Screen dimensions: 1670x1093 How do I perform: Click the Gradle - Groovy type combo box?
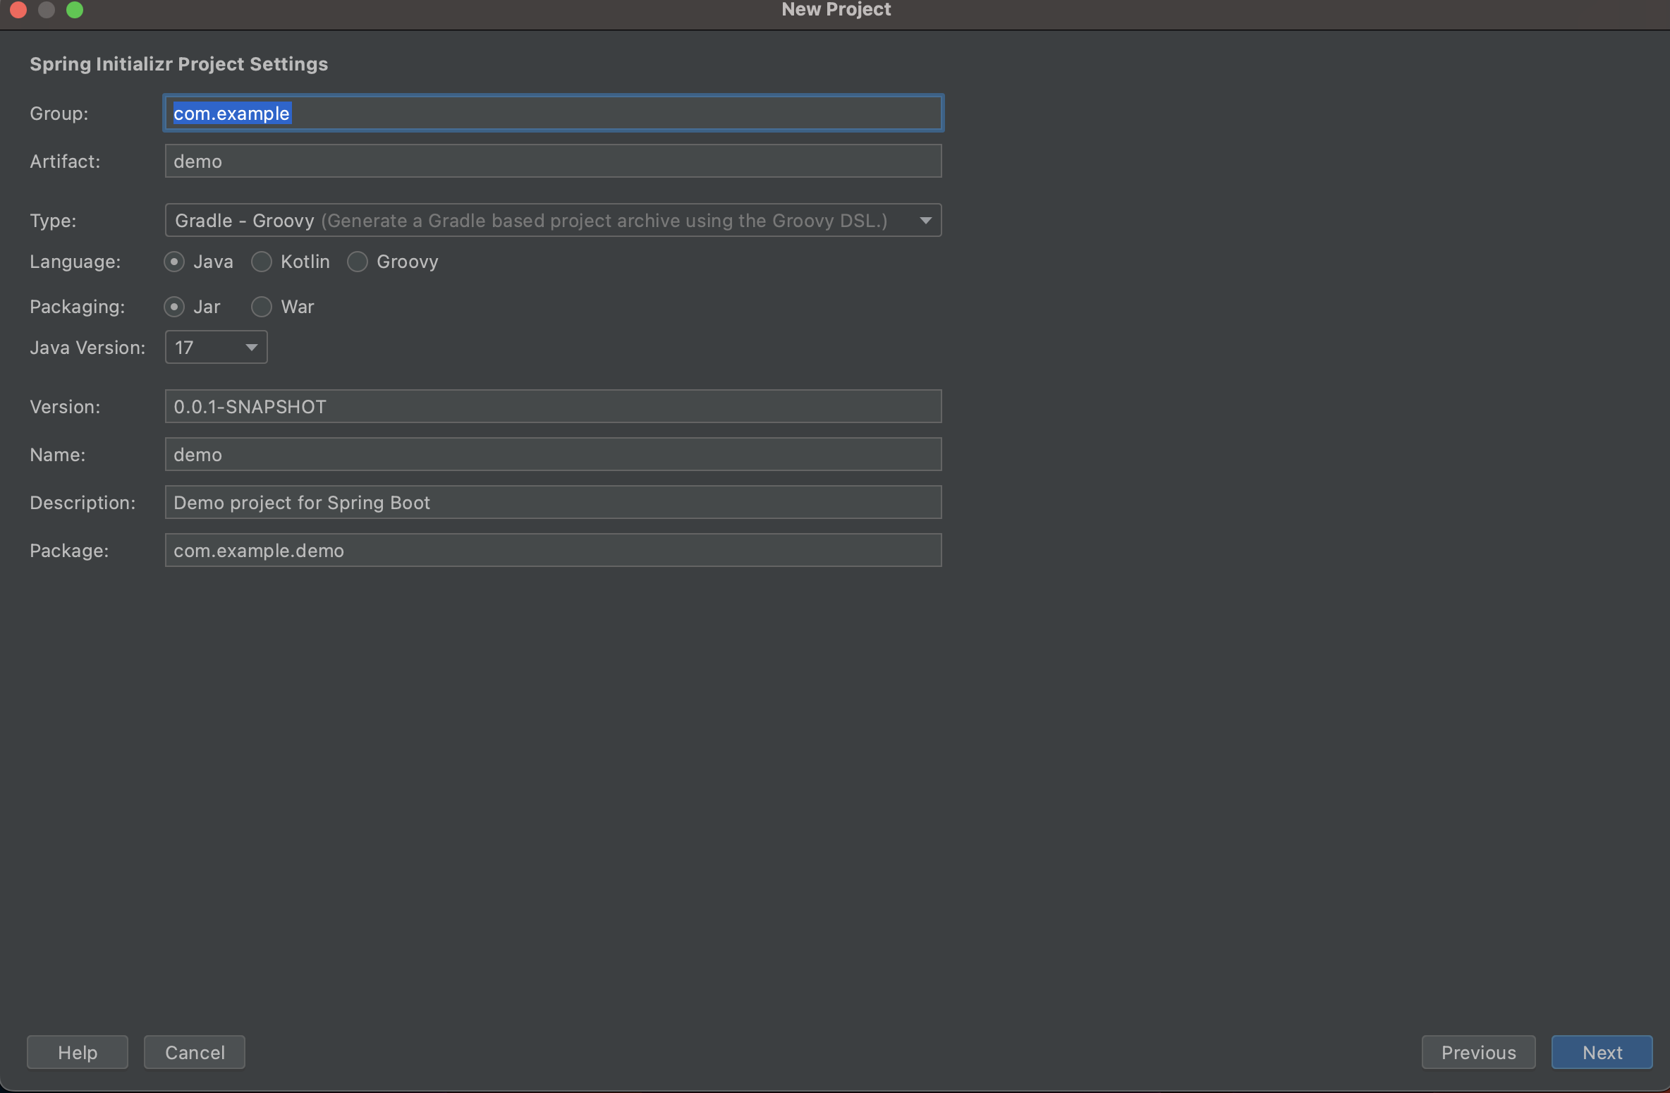[536, 221]
